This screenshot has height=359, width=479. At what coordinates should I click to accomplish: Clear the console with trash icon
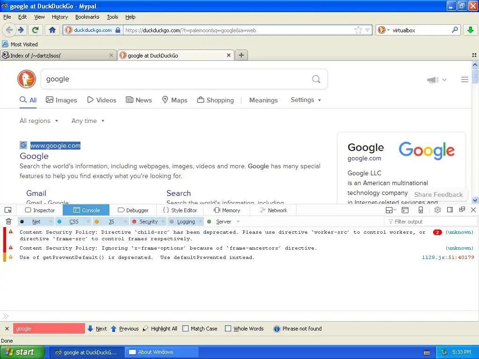click(8, 222)
